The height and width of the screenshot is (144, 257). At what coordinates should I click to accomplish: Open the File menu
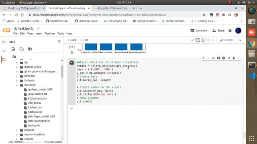pyautogui.click(x=15, y=34)
